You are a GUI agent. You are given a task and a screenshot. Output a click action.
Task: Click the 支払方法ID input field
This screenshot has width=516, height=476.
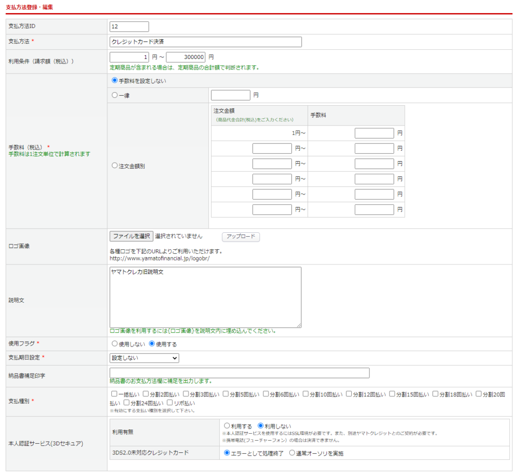pyautogui.click(x=129, y=27)
